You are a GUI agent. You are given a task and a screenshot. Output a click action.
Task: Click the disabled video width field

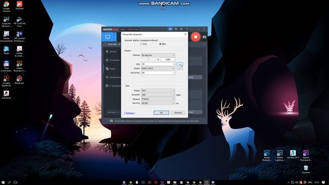(149, 60)
